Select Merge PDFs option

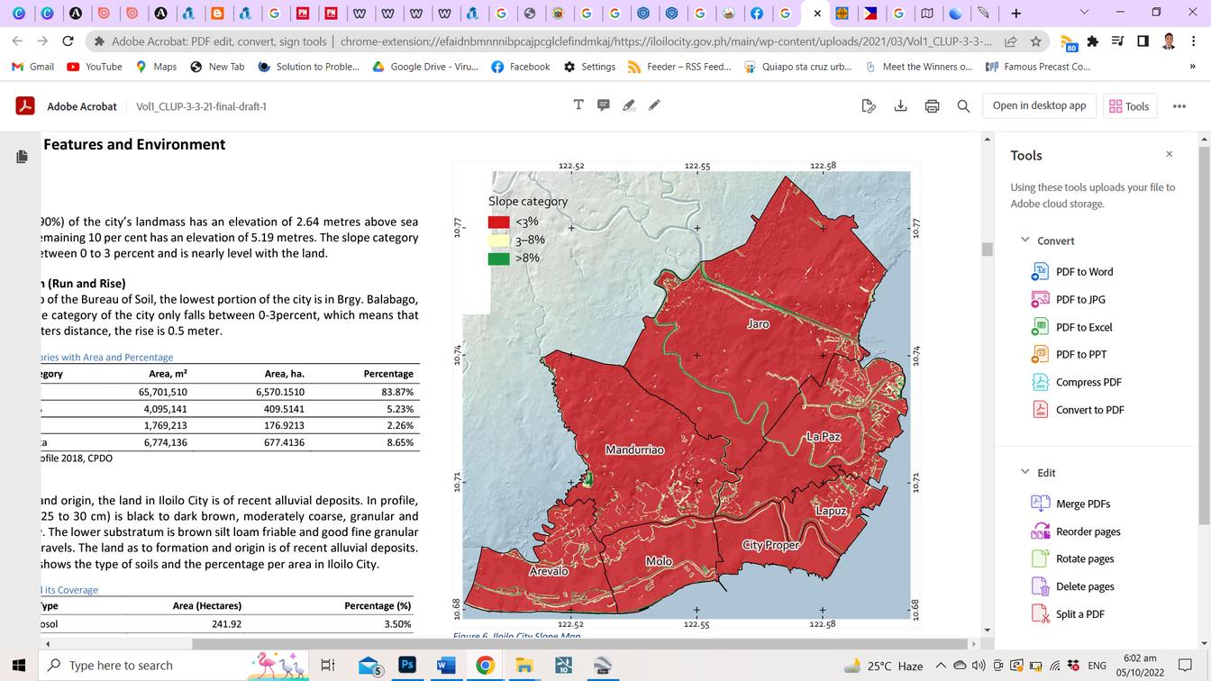coord(1082,504)
